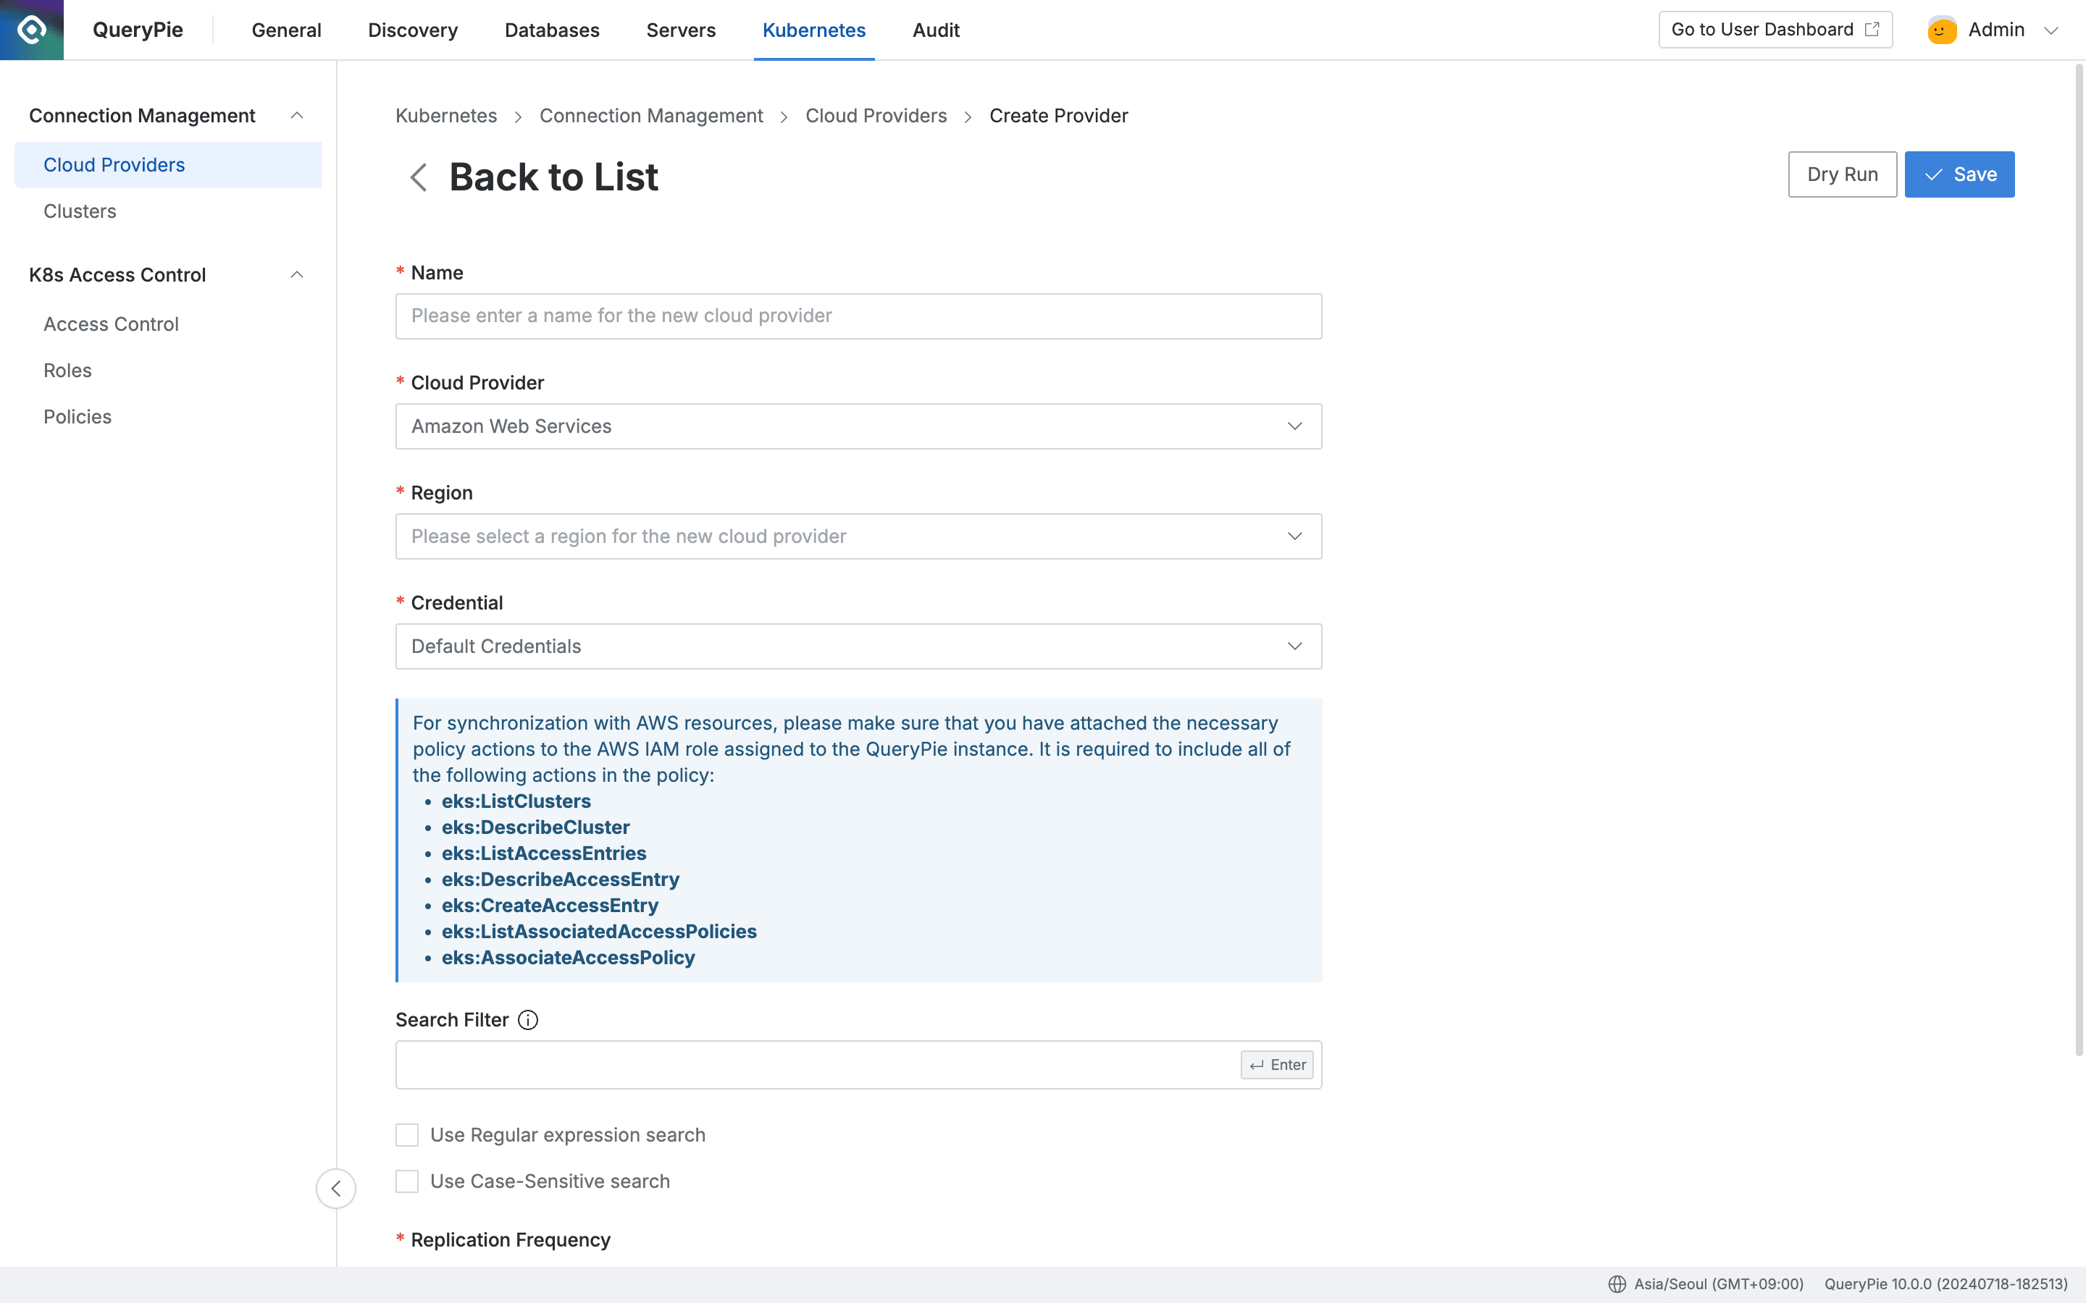Click the info icon next to Search Filter
The image size is (2086, 1303).
click(x=527, y=1019)
